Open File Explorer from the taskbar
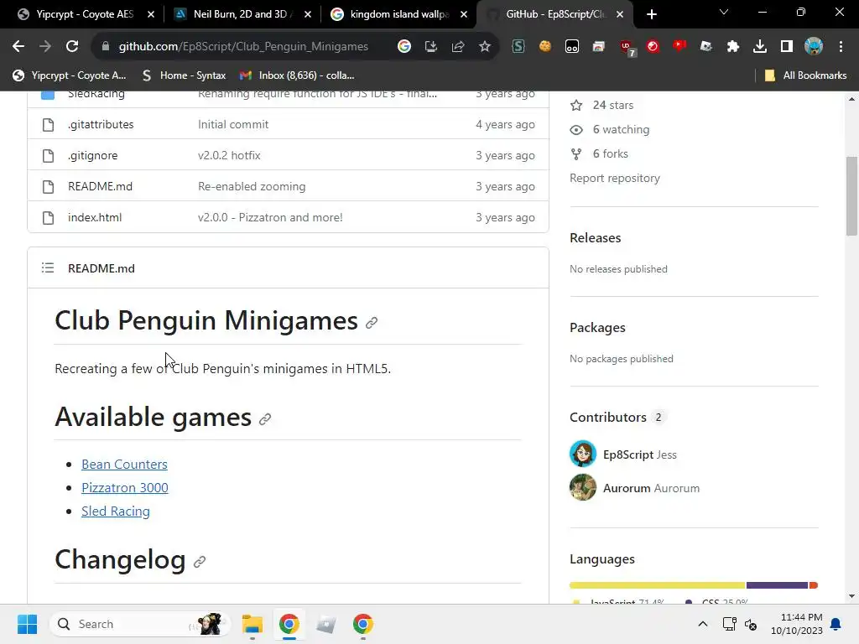Screen dimensions: 859x644 pyautogui.click(x=252, y=624)
